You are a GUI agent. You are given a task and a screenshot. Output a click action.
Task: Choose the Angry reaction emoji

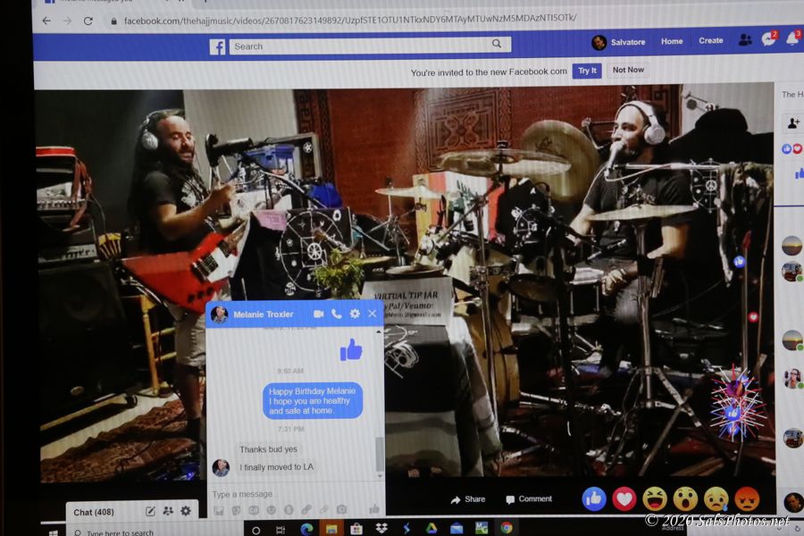point(747,498)
